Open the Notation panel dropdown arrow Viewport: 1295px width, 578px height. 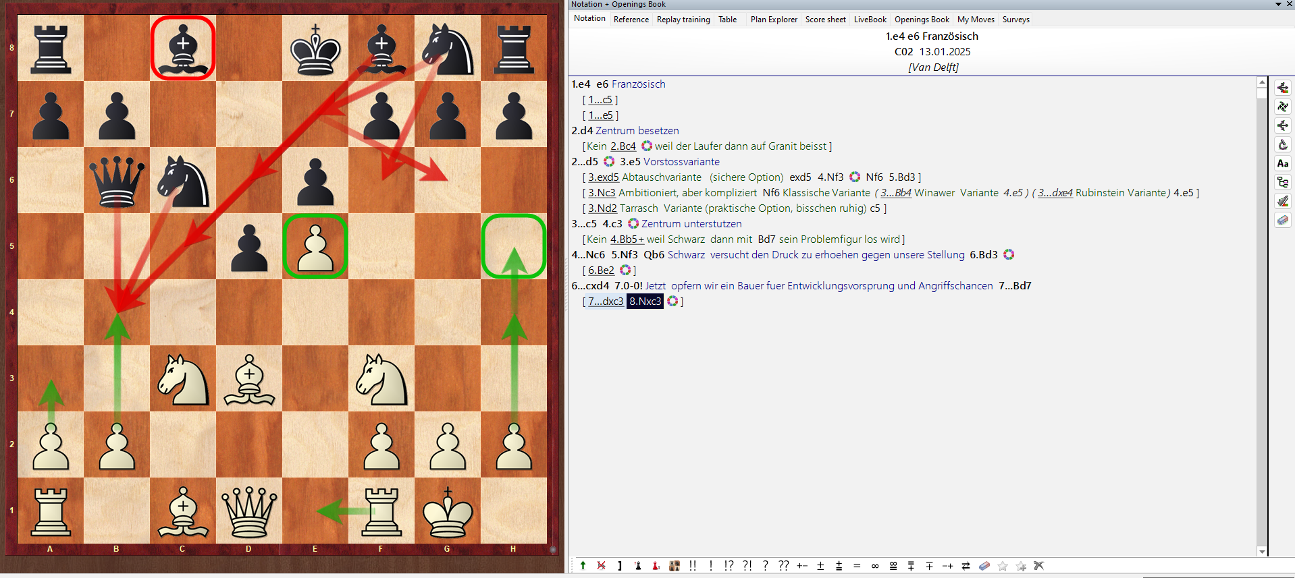point(1278,4)
